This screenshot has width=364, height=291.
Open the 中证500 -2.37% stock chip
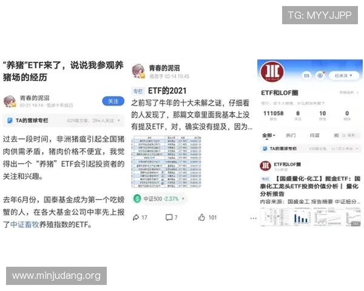(x=160, y=199)
